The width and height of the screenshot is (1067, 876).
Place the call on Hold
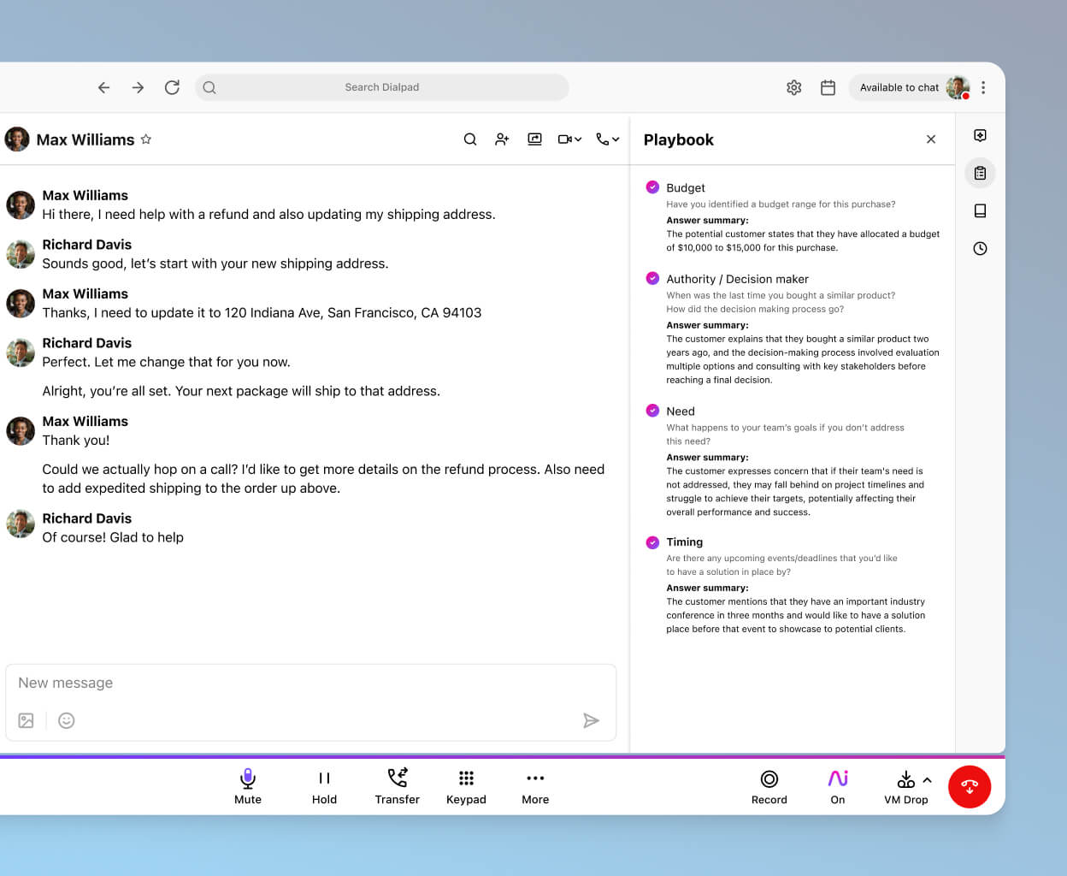click(324, 785)
